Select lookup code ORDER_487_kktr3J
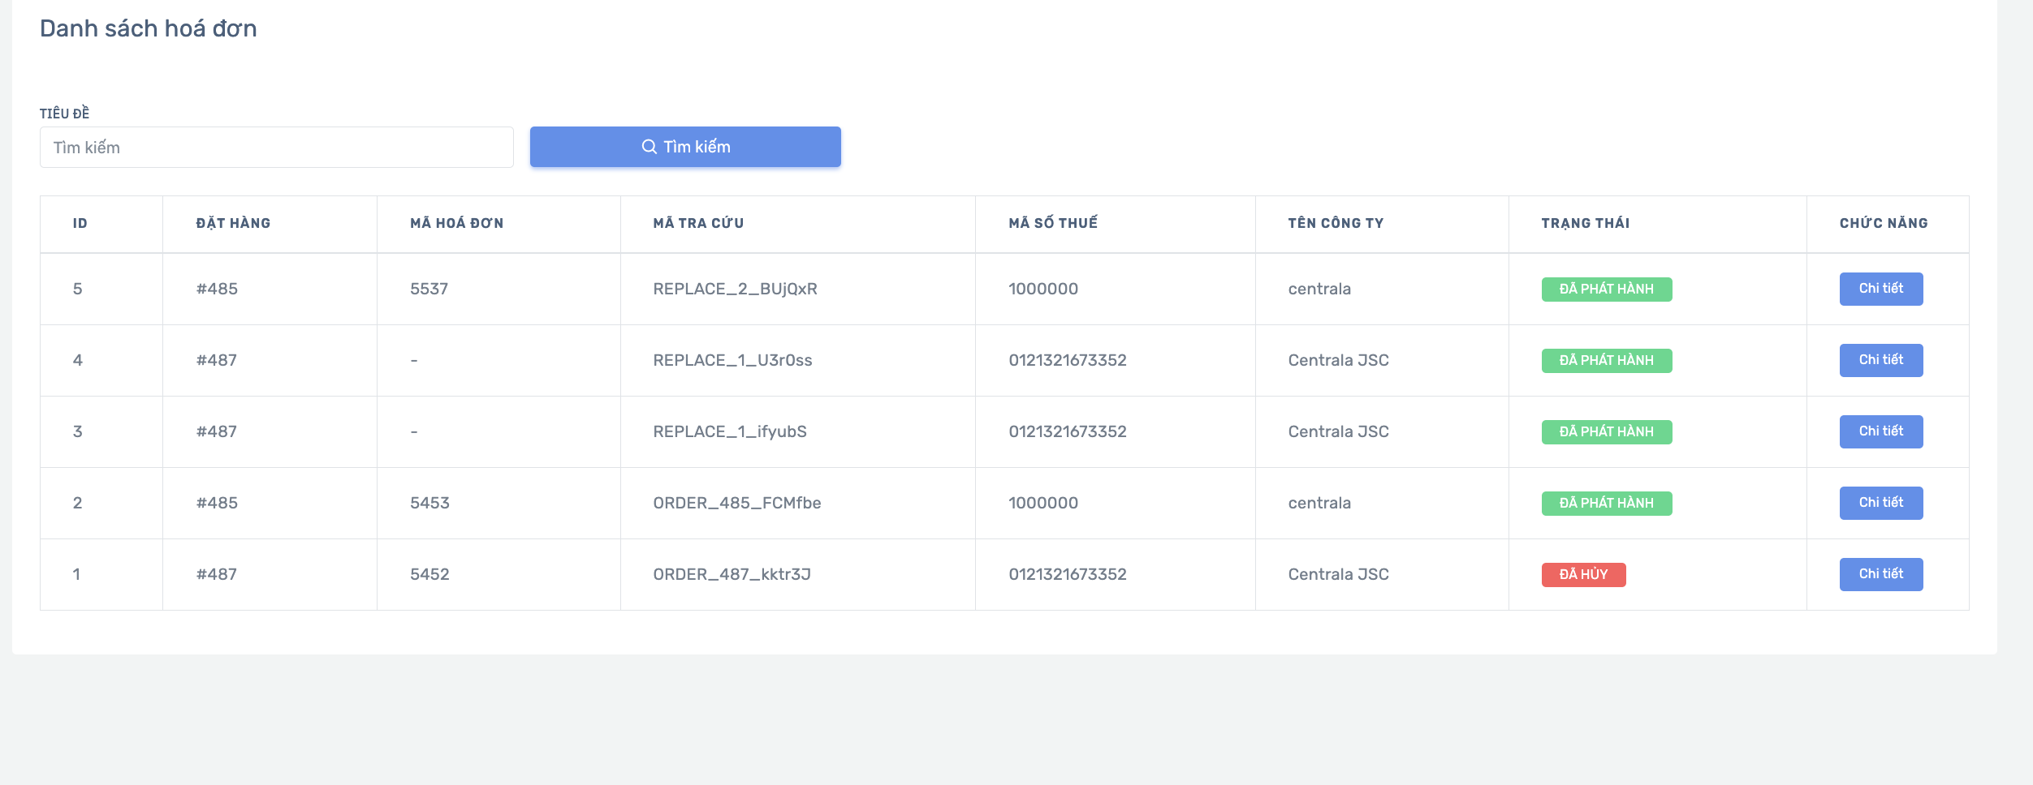Screen dimensions: 2033x785 (x=732, y=574)
